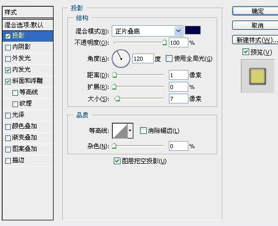Click the 确定 button
The width and height of the screenshot is (278, 226).
pos(255,11)
